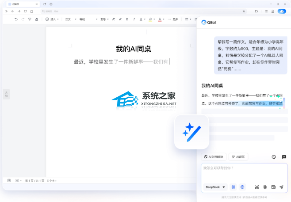The height and width of the screenshot is (202, 291).
Task: Undo the last edit
Action: [16, 19]
